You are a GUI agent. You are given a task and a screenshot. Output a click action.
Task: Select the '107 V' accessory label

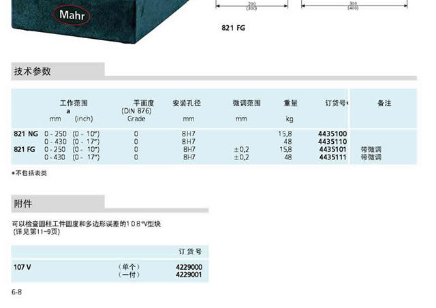click(22, 267)
